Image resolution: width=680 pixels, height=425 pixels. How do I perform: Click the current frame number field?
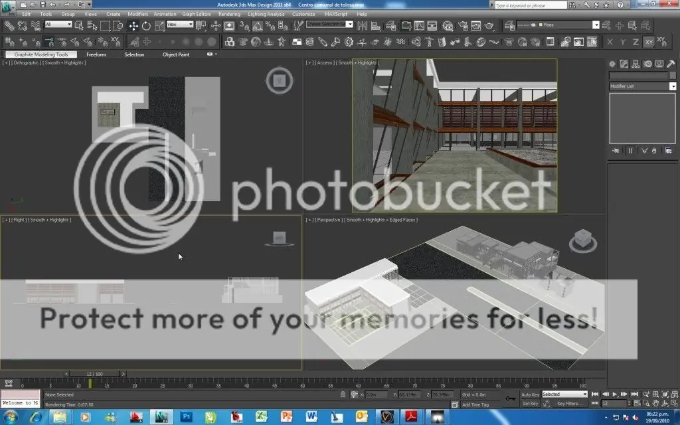tap(613, 404)
